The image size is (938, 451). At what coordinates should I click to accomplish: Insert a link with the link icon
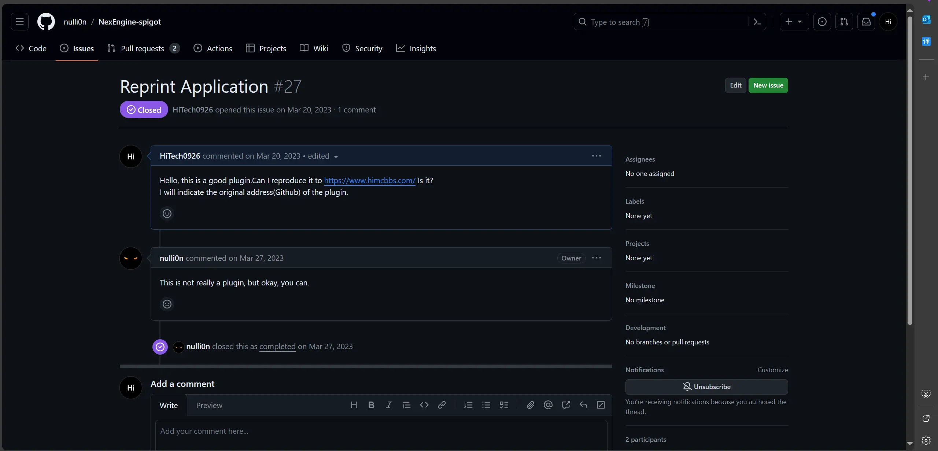pyautogui.click(x=442, y=405)
